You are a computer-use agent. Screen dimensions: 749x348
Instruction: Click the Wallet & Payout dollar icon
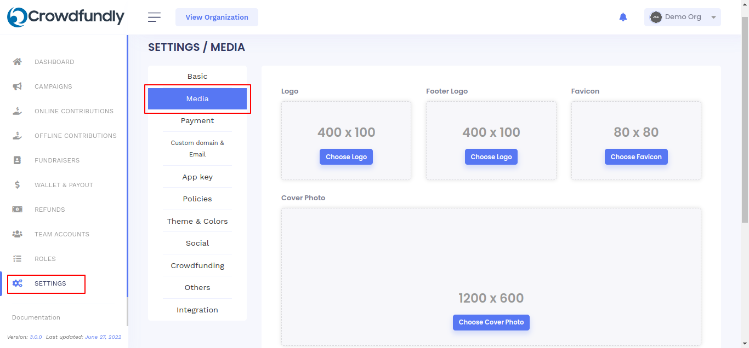[18, 185]
